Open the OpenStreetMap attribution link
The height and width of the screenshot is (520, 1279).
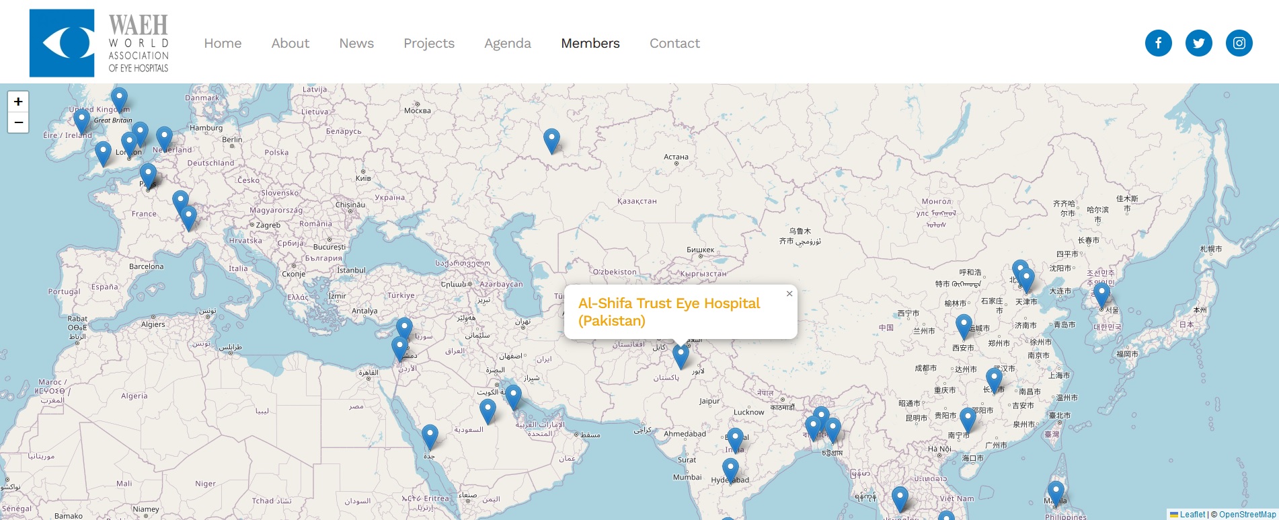[x=1247, y=514]
